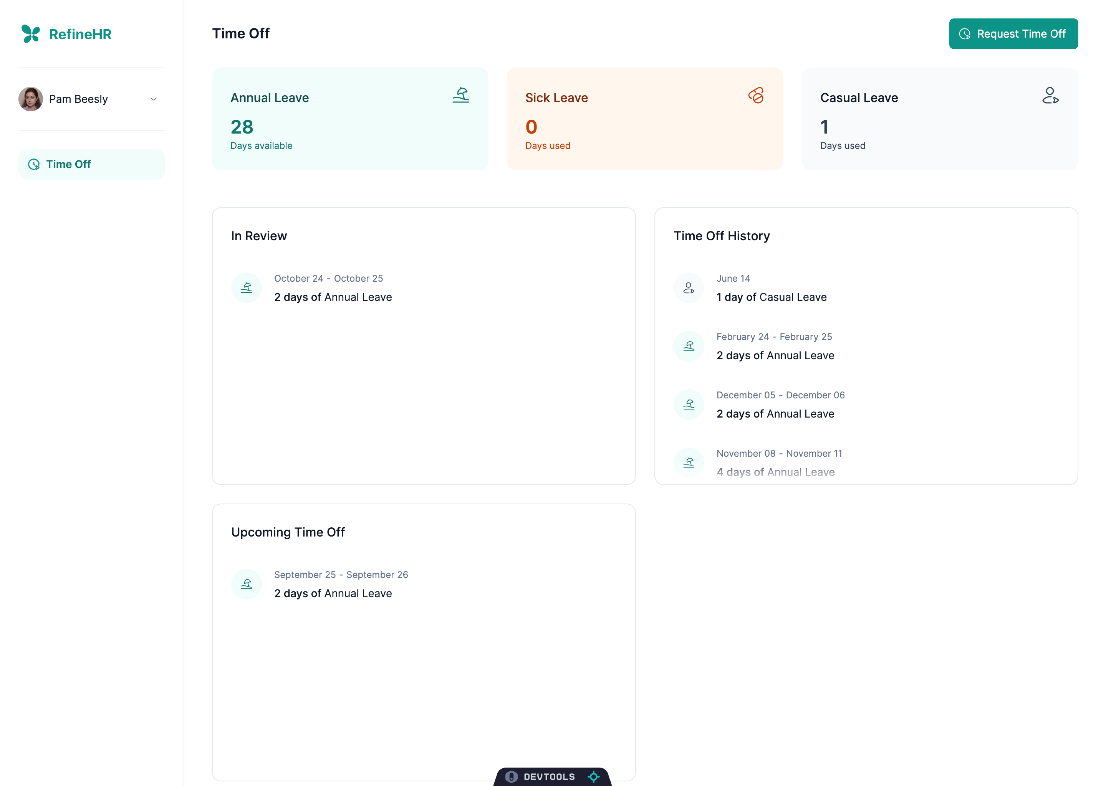Click the beach icon on Annual Leave card
Viewport: 1106px width, 786px height.
coord(460,95)
